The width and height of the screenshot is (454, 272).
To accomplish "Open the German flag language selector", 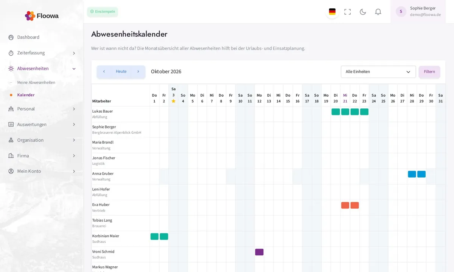I will pyautogui.click(x=332, y=12).
